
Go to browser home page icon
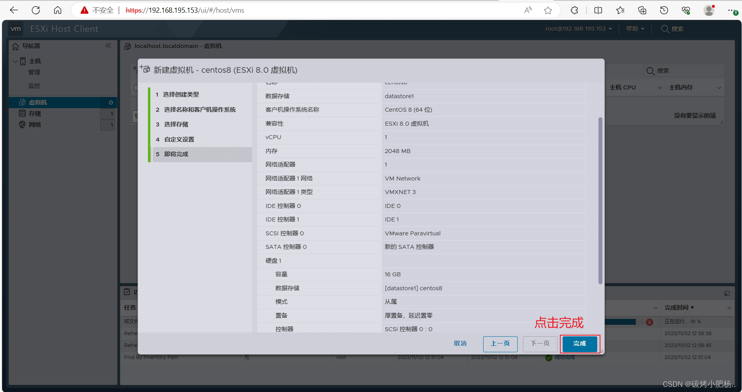pyautogui.click(x=58, y=10)
